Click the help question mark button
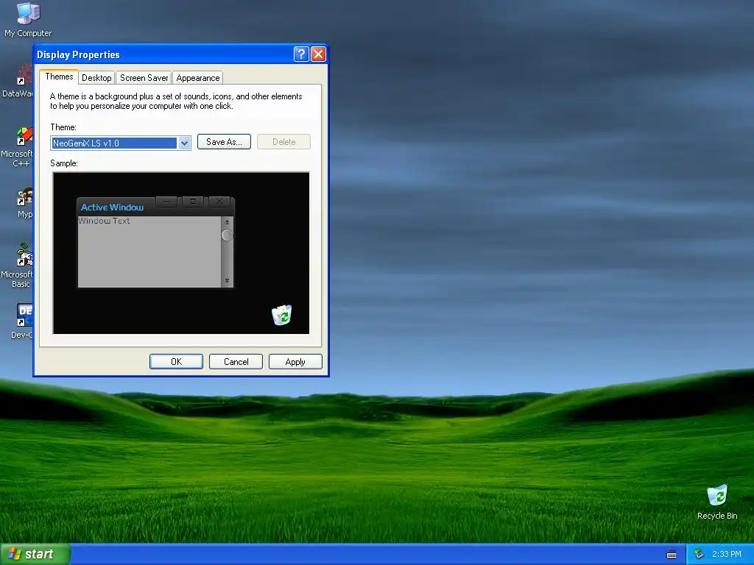 301,54
